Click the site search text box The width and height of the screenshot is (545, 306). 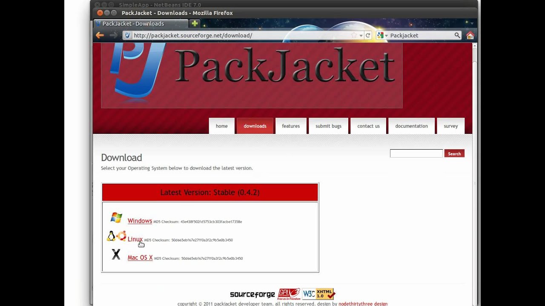click(416, 153)
